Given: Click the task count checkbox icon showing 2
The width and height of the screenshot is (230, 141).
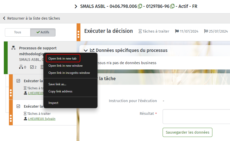Looking at the screenshot, I should 32,67.
